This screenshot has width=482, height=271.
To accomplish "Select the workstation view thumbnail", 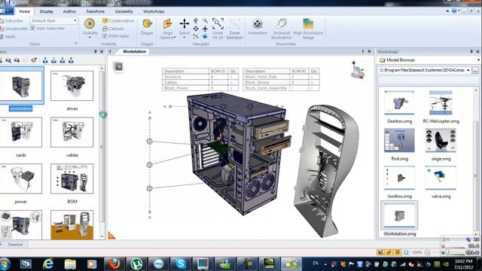I will (21, 86).
